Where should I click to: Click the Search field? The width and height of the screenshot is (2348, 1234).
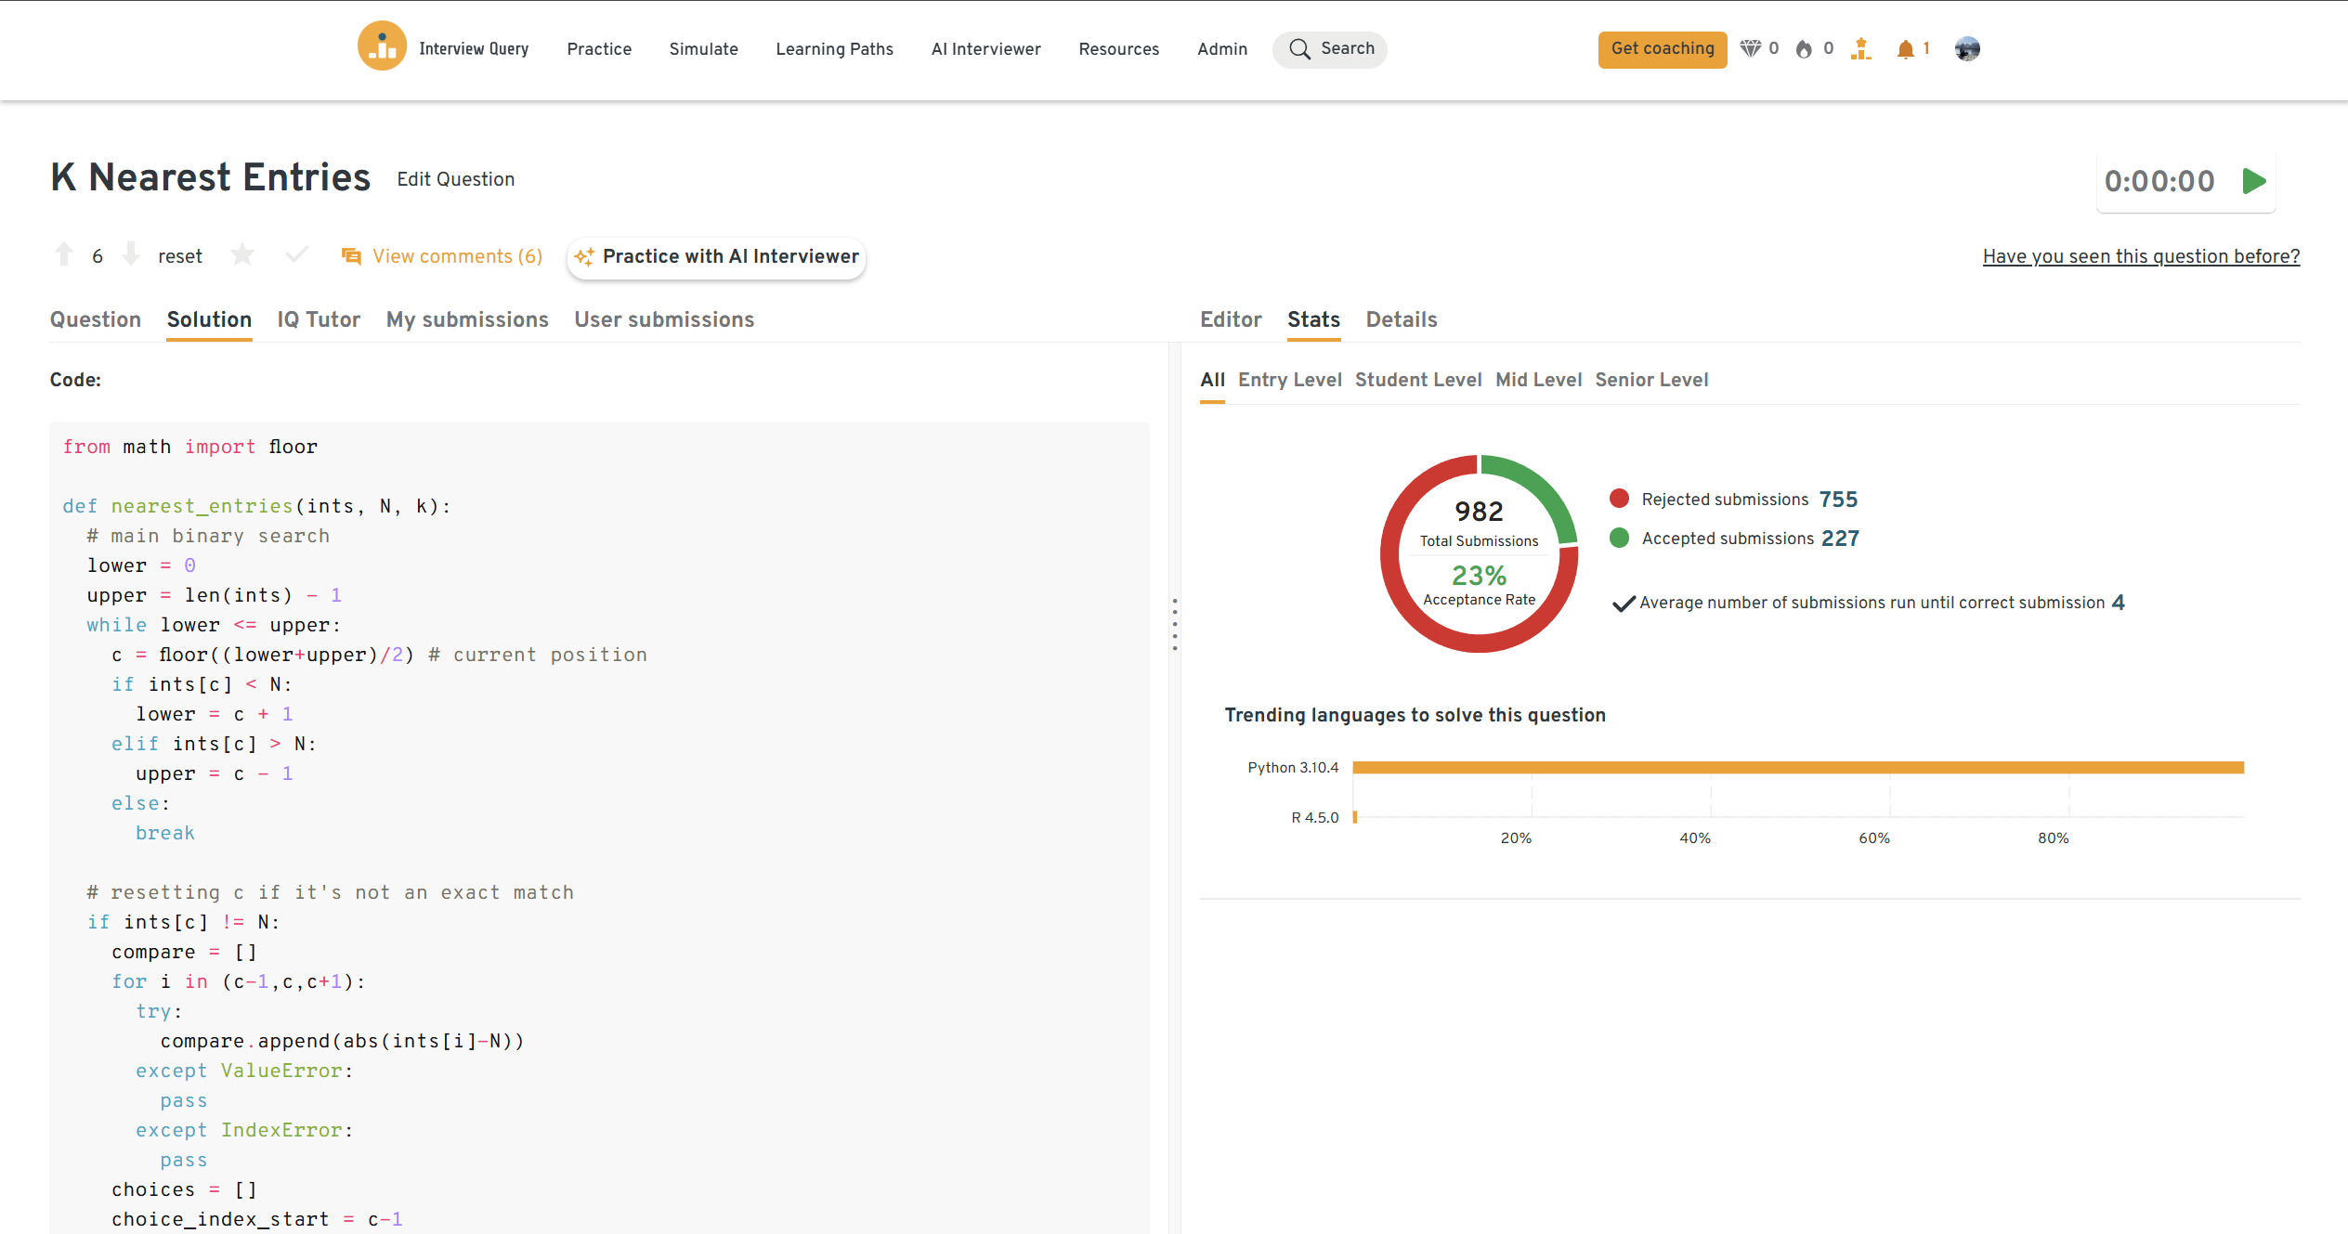point(1330,49)
